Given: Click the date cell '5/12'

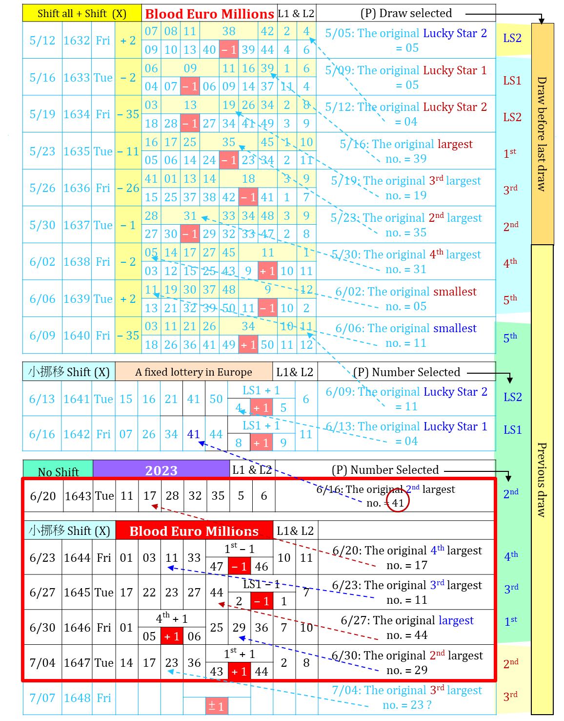Looking at the screenshot, I should pyautogui.click(x=42, y=41).
